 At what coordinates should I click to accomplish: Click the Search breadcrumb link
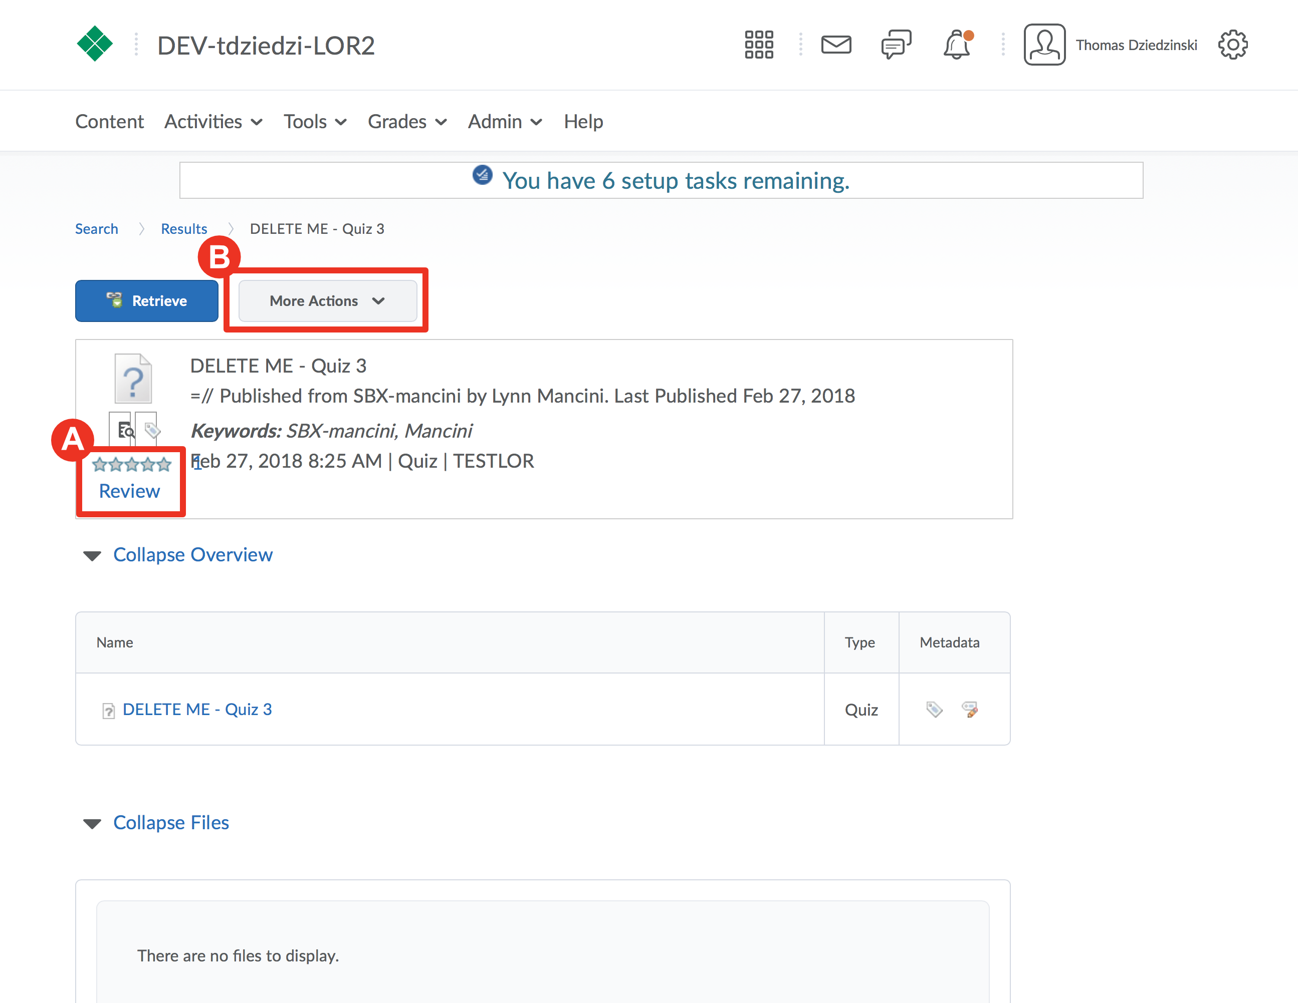[x=96, y=229]
